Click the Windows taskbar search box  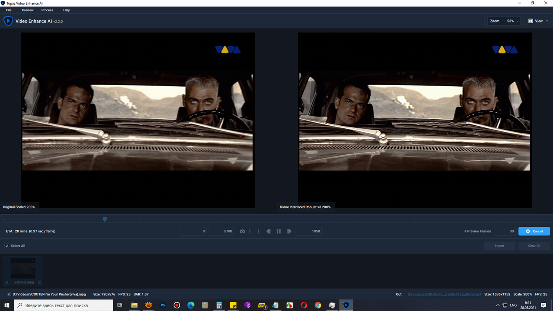[64, 305]
